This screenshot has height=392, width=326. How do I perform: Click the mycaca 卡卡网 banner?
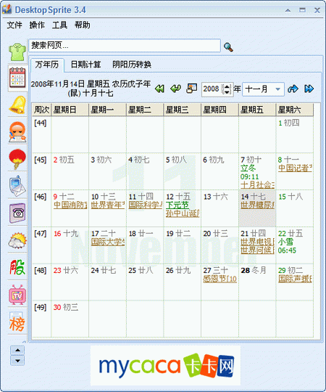pos(165,365)
